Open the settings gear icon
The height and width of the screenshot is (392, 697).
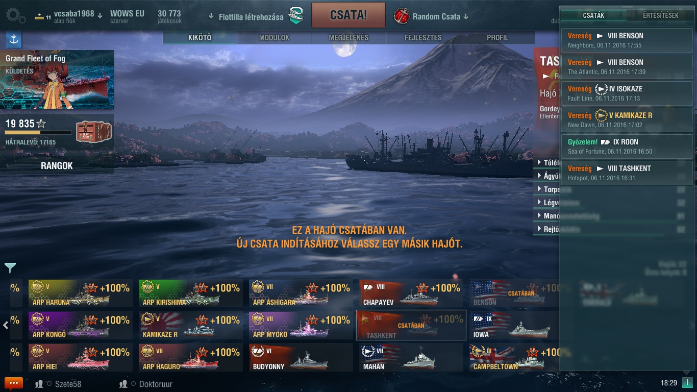point(16,16)
